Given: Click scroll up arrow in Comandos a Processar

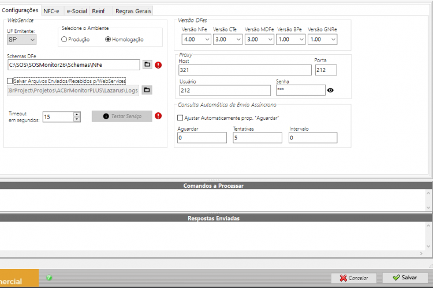Looking at the screenshot, I should tap(428, 193).
